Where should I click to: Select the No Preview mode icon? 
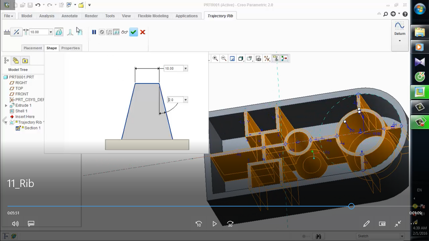[x=102, y=32]
